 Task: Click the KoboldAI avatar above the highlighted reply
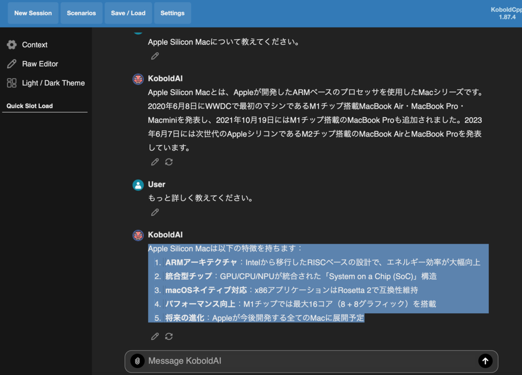click(x=138, y=235)
